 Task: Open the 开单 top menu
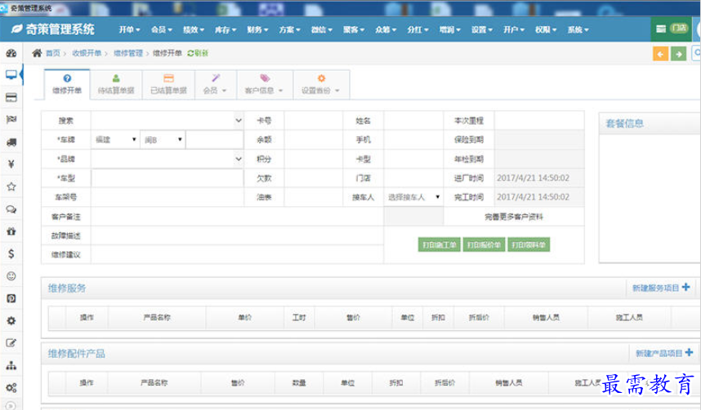[x=129, y=29]
